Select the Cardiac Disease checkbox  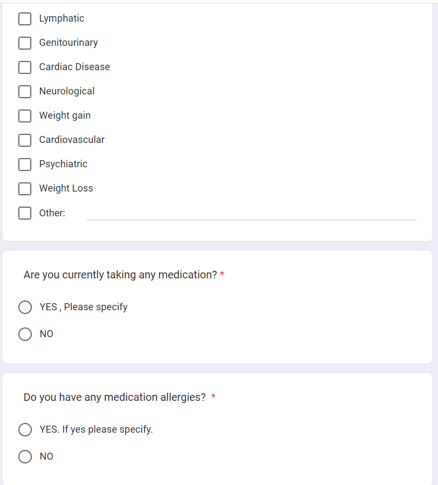[x=25, y=67]
